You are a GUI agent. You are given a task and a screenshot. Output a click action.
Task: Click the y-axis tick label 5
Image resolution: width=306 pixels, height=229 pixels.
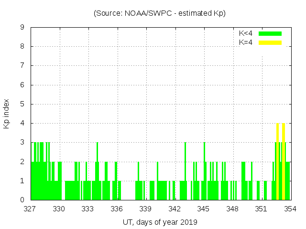click(x=22, y=104)
